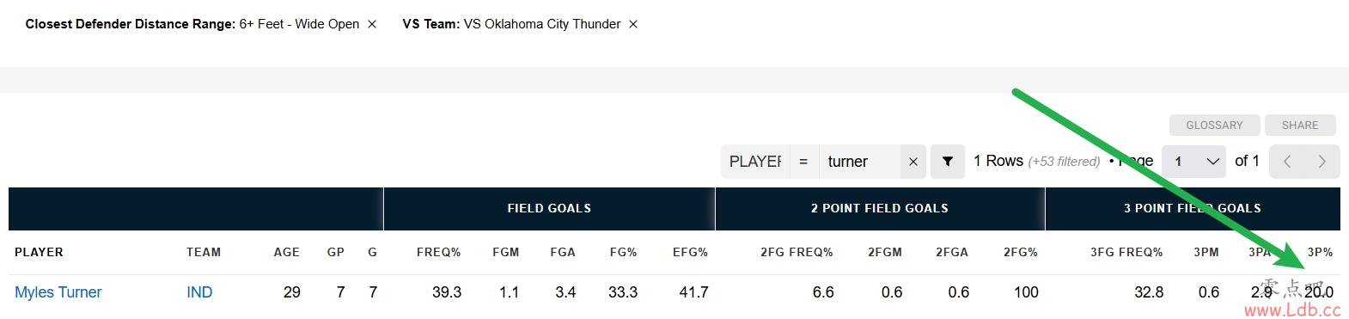This screenshot has height=319, width=1349.
Task: Remove the Closest Defender Distance Range filter
Action: pyautogui.click(x=372, y=24)
